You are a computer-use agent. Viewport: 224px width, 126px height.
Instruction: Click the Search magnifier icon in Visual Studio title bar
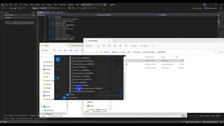click(105, 5)
